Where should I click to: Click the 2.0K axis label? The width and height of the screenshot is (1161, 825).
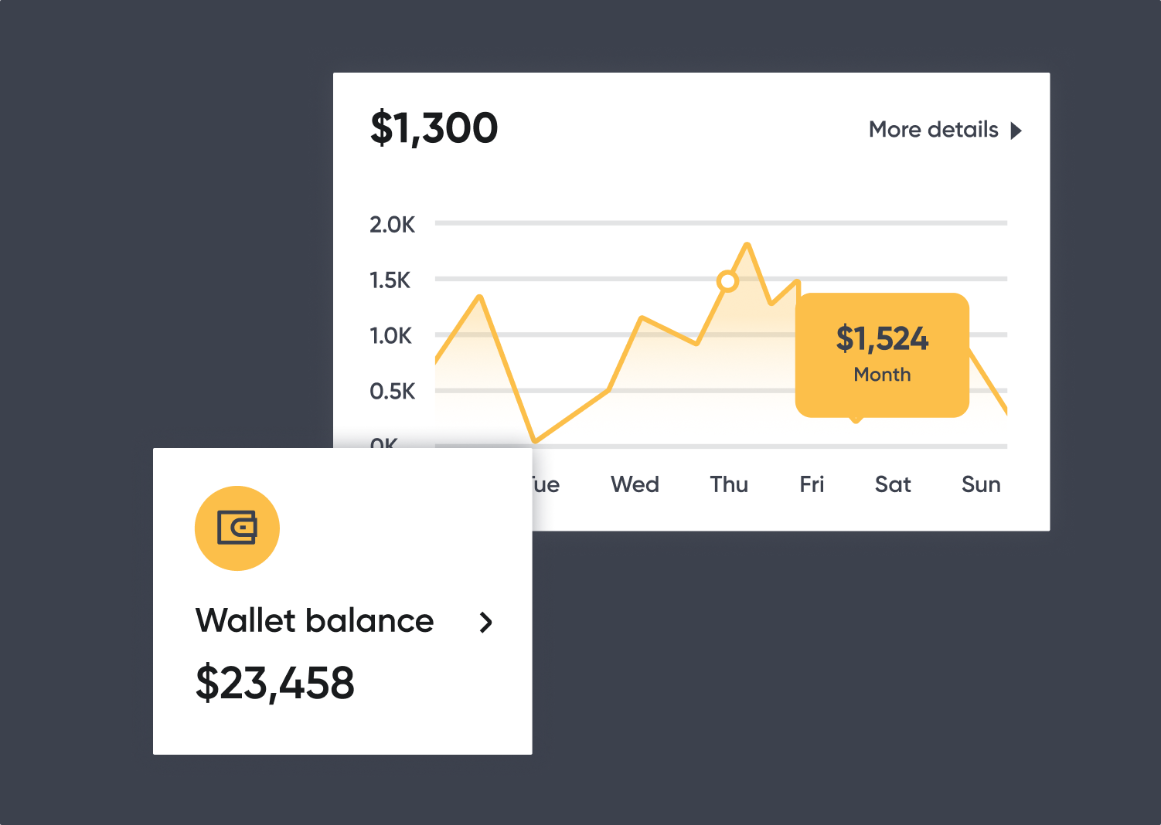click(x=392, y=225)
